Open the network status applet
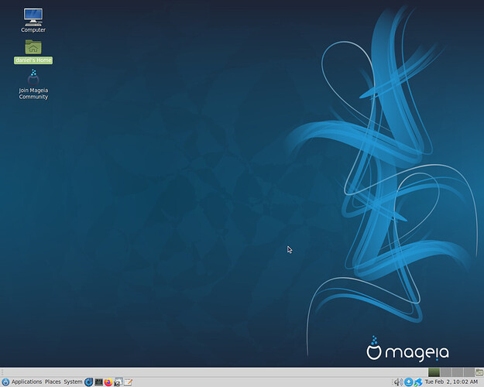Screen dimensions: 484x387 418,382
